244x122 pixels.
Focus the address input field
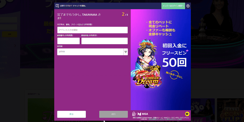[x=92, y=30]
